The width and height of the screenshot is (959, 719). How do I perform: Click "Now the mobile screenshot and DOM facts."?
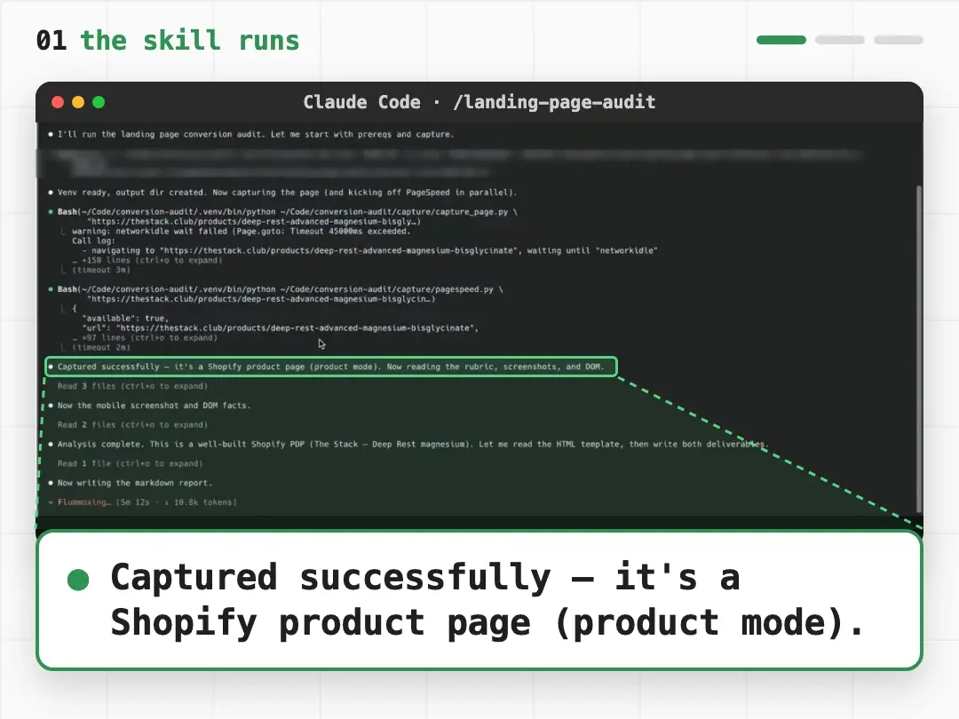(155, 405)
